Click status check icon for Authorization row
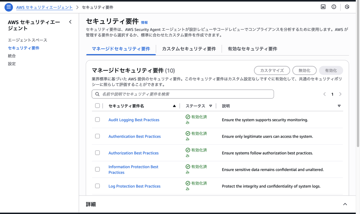The width and height of the screenshot is (360, 214). click(x=188, y=150)
